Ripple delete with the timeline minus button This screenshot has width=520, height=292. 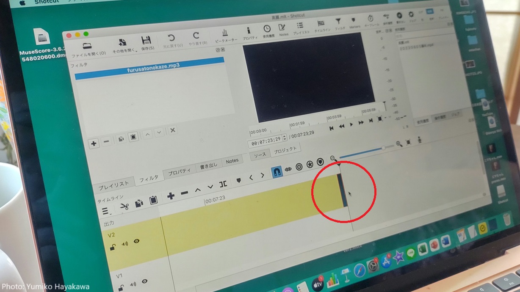point(184,193)
